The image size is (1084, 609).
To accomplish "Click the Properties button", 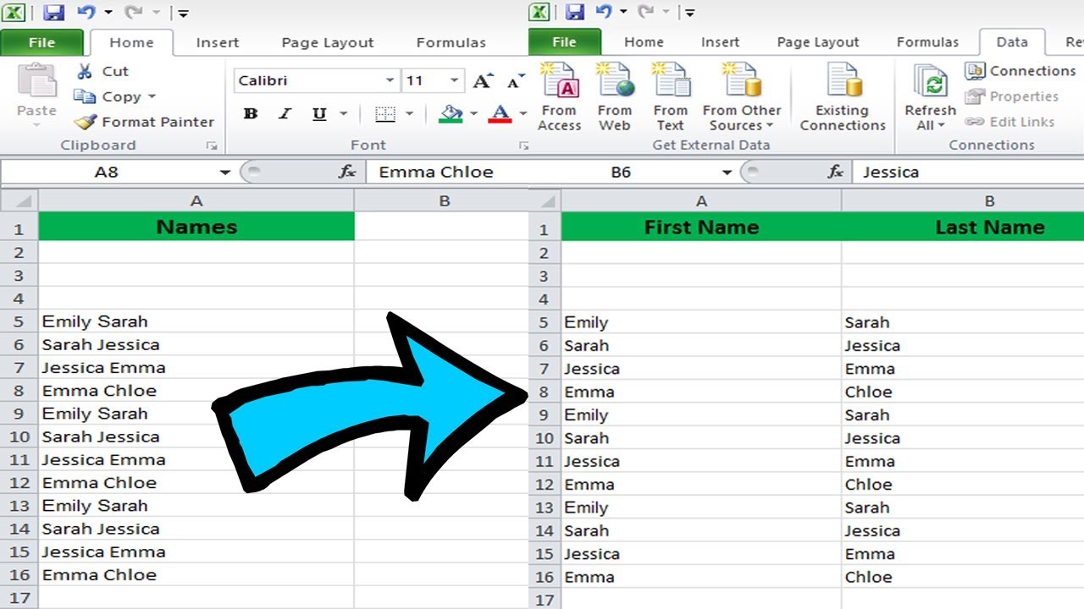I will 1012,96.
